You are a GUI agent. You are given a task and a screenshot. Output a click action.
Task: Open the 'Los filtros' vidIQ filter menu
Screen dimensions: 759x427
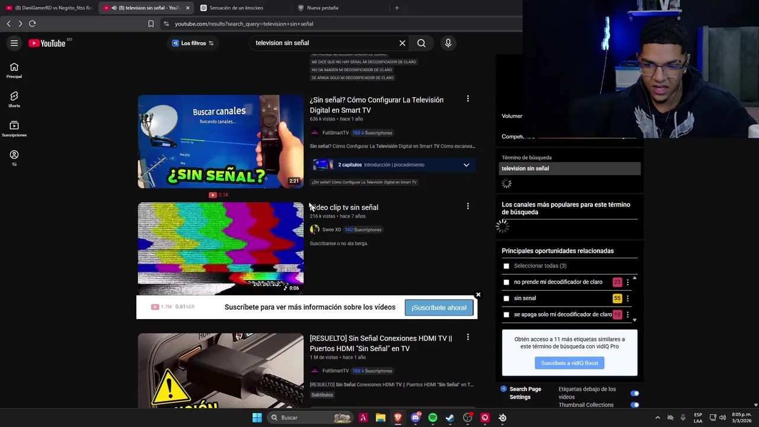(x=193, y=43)
